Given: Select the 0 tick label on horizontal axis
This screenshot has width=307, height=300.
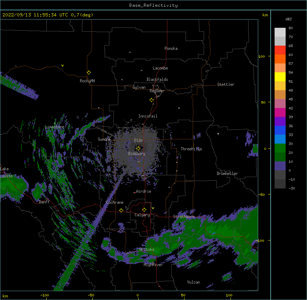Looking at the screenshot, I should 137,295.
